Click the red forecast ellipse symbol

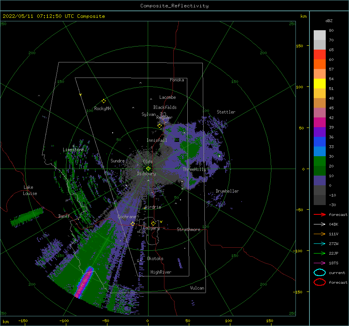click(320, 282)
